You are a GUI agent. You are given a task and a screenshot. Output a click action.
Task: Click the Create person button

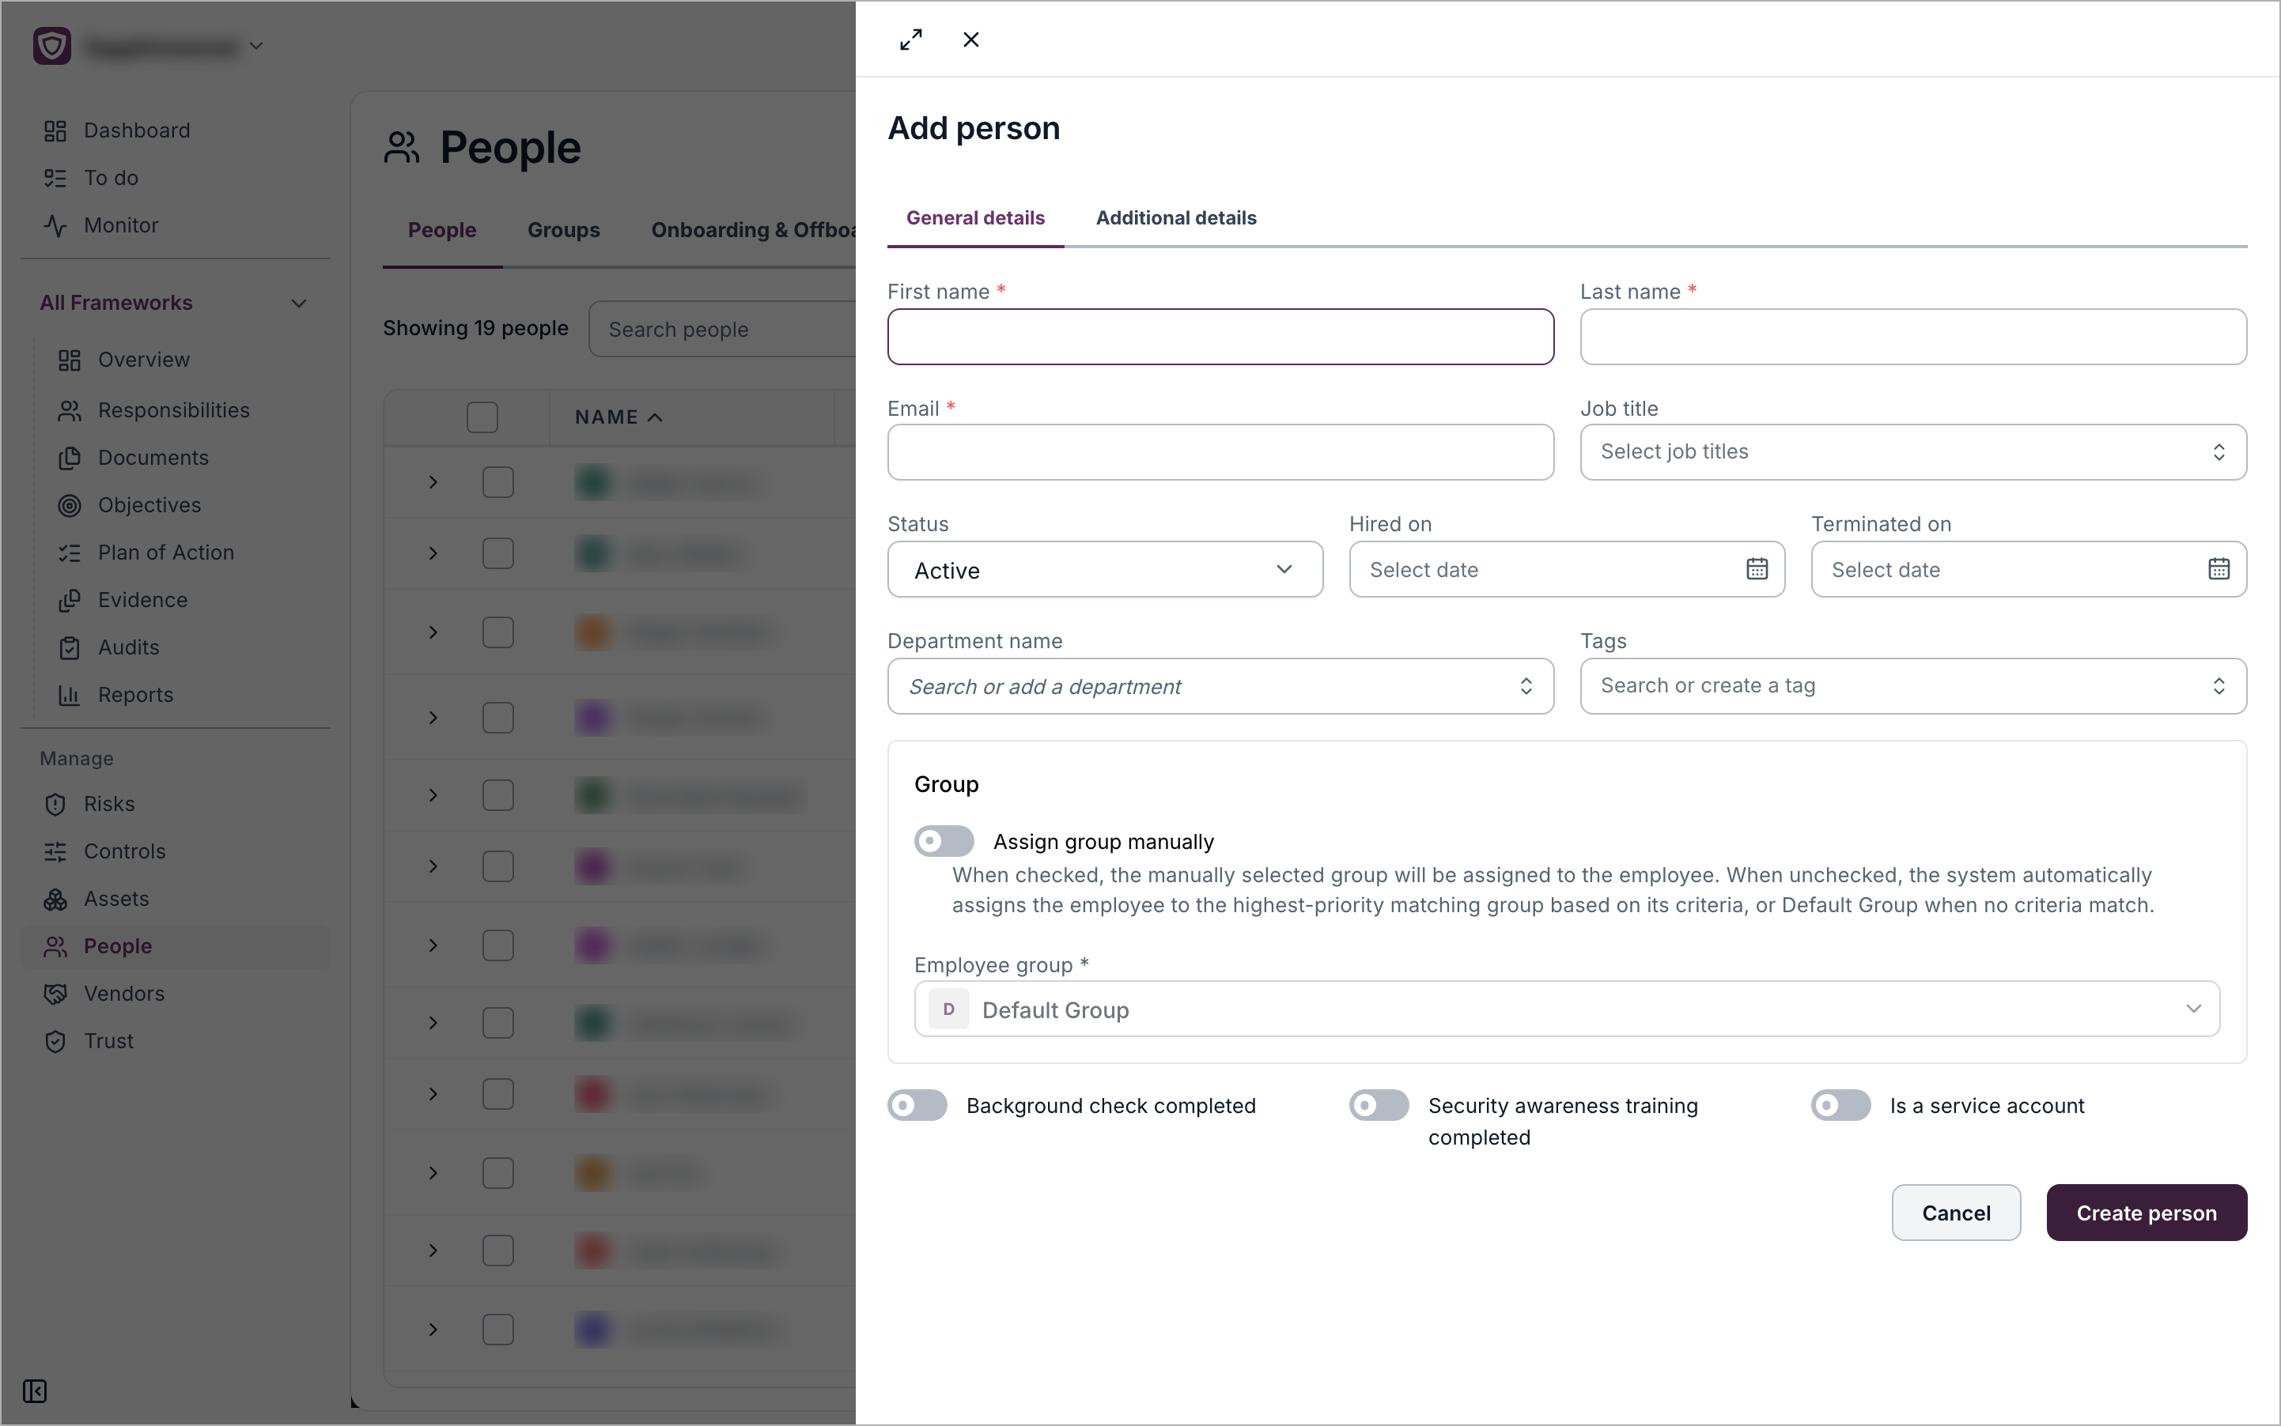(x=2146, y=1212)
